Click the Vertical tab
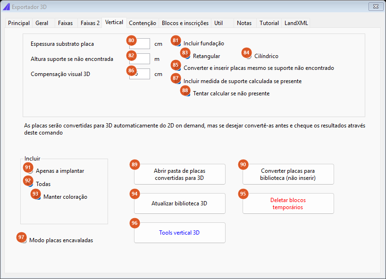This screenshot has width=386, height=279. point(114,22)
